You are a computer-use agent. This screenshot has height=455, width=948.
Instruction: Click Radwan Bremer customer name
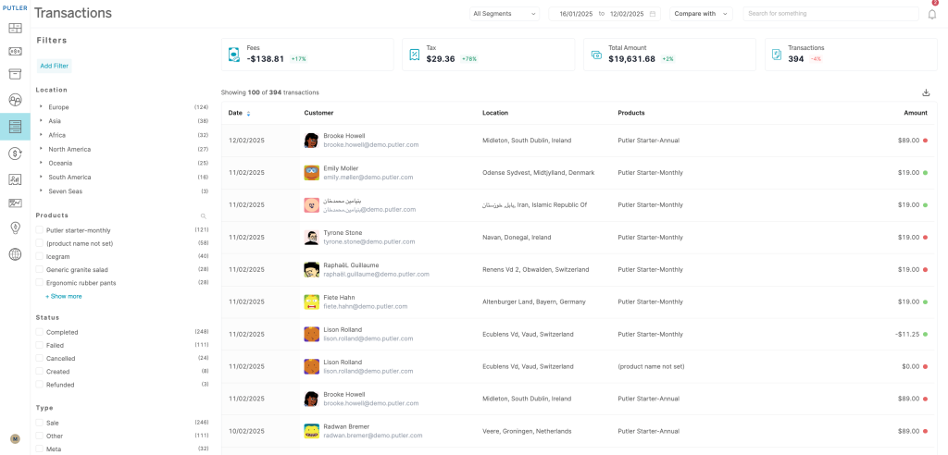pos(347,426)
